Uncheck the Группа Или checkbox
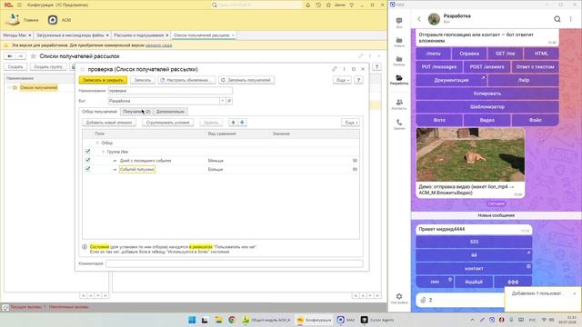 [x=87, y=152]
